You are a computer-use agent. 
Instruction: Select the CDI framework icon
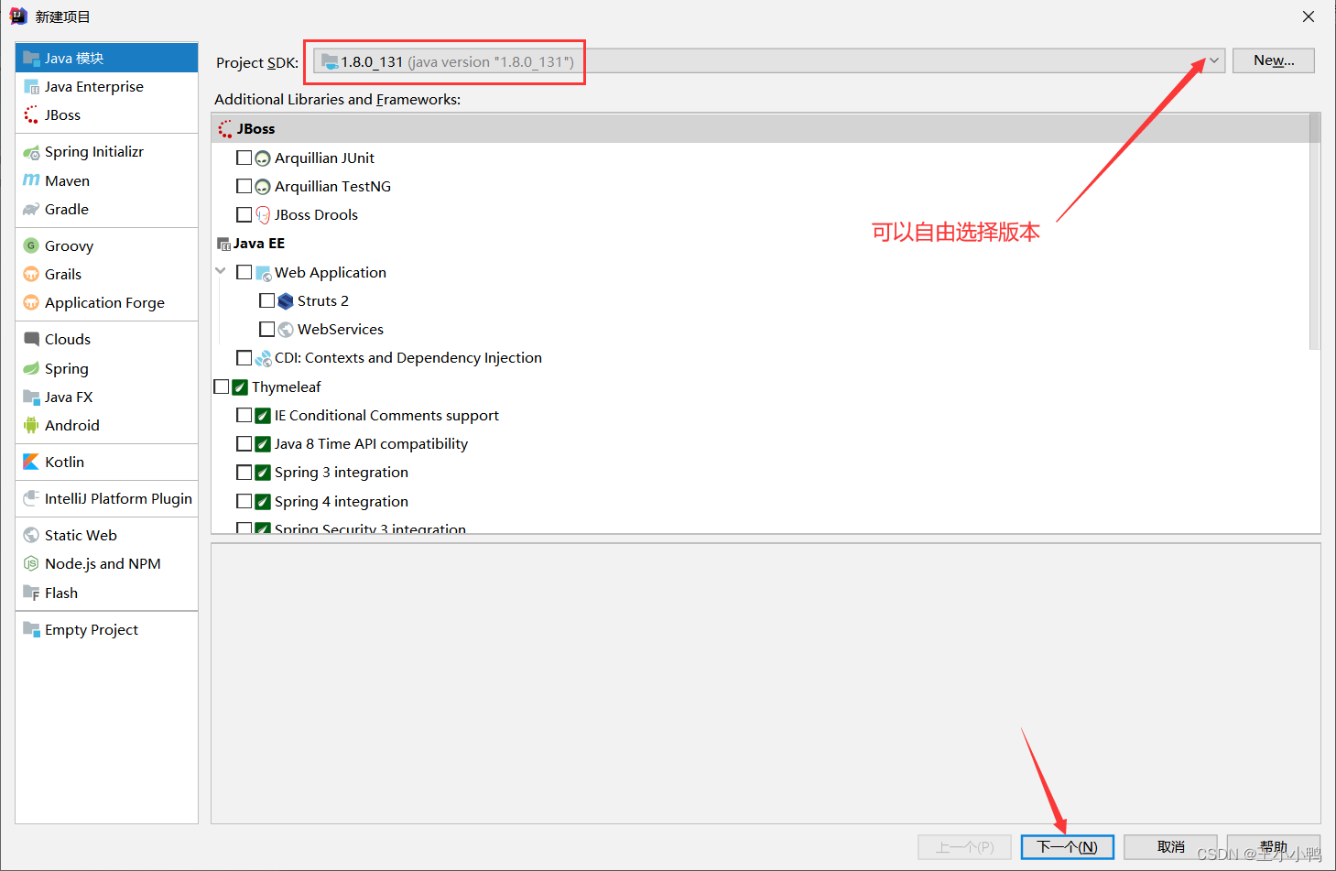263,358
